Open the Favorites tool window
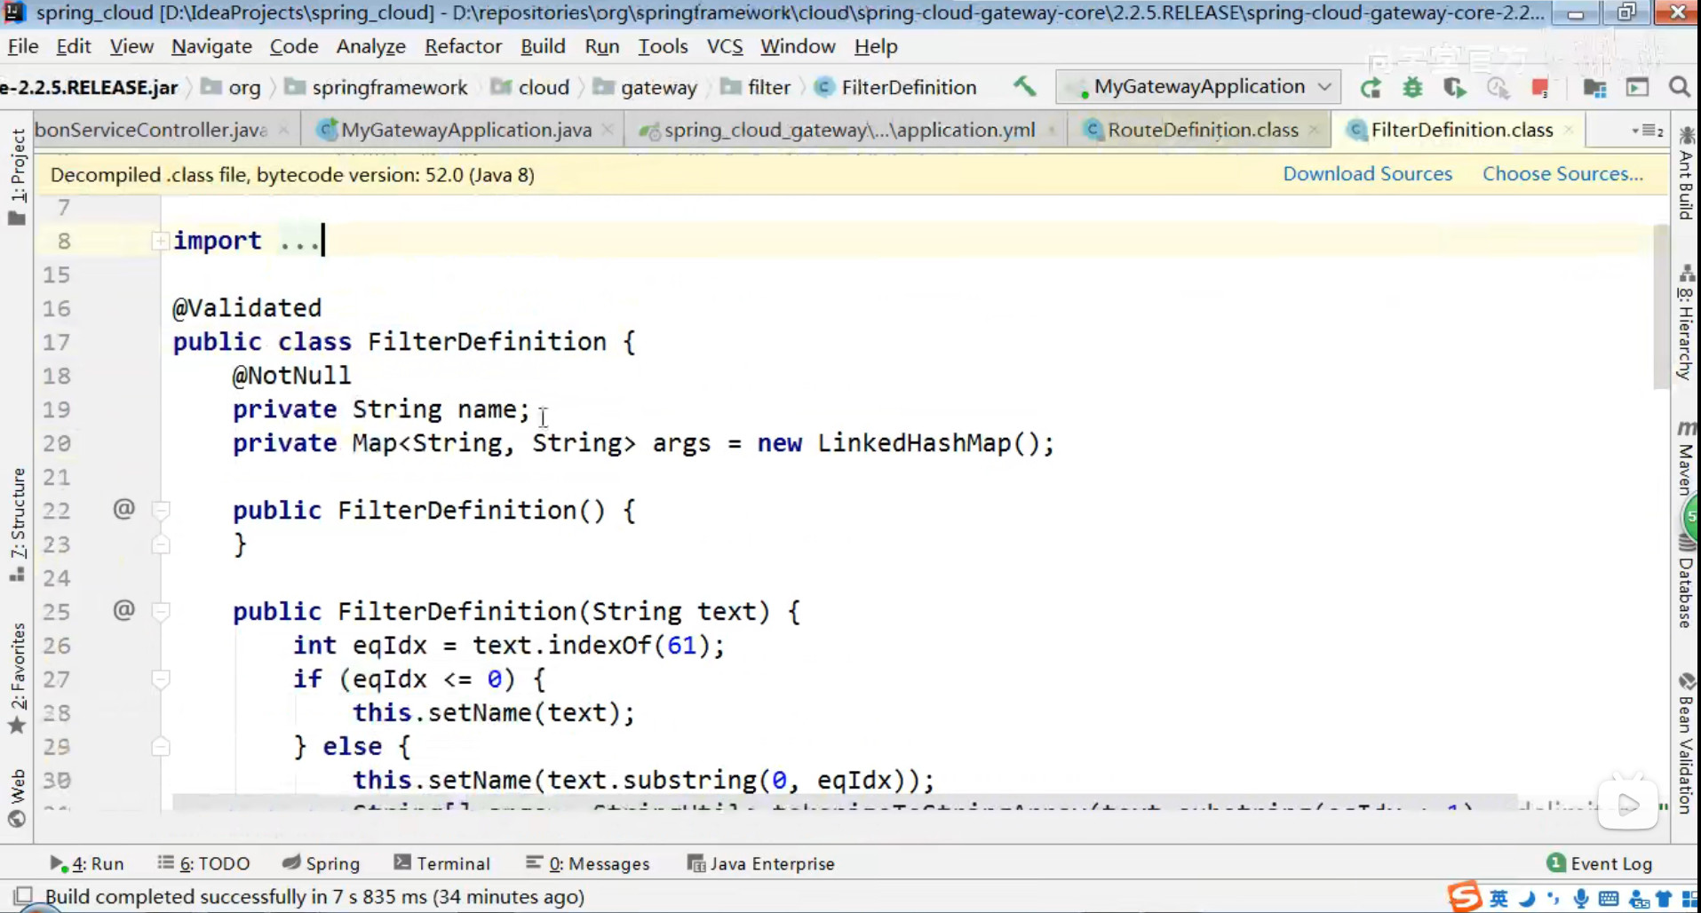The image size is (1701, 913). tap(17, 679)
